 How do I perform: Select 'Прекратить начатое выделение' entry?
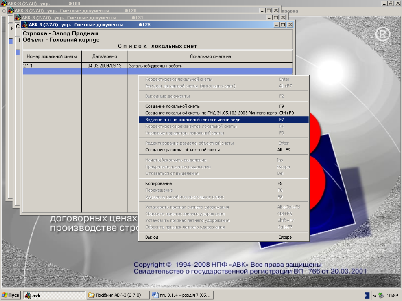223,167
